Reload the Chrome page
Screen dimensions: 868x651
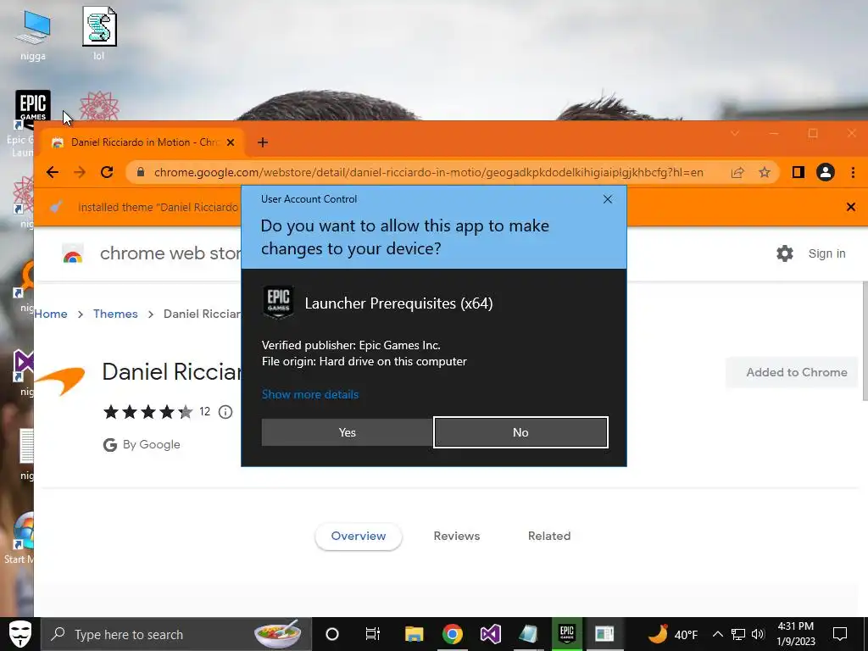pos(107,172)
